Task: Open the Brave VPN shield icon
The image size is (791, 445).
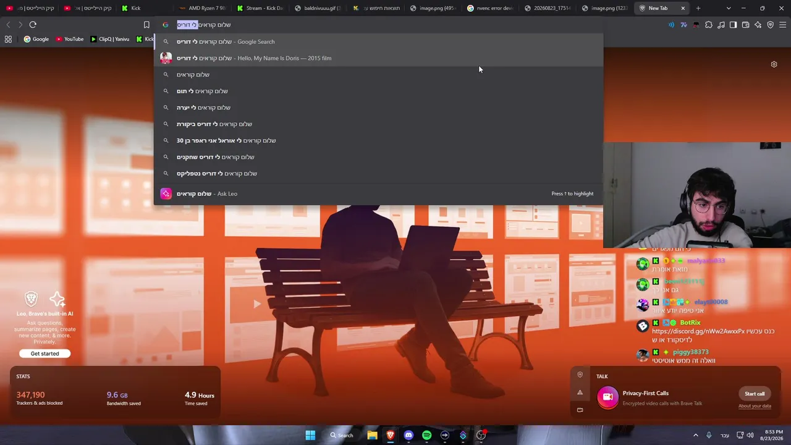Action: pyautogui.click(x=770, y=25)
